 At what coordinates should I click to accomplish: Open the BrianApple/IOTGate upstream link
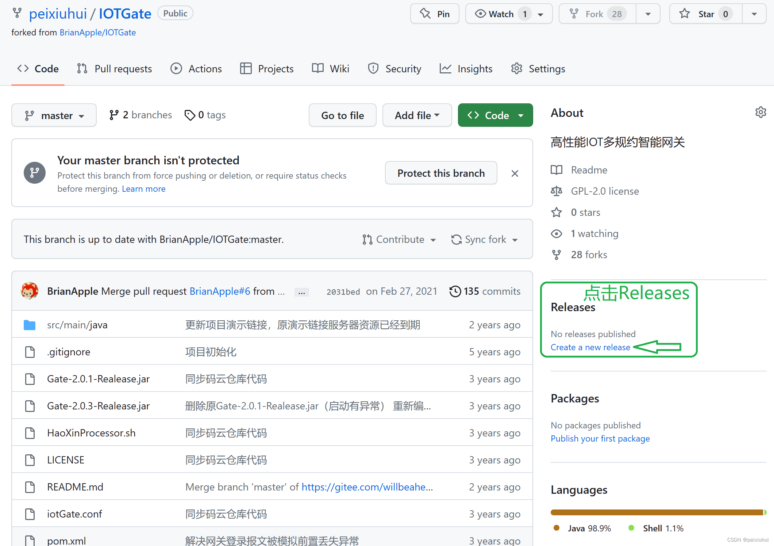click(97, 33)
